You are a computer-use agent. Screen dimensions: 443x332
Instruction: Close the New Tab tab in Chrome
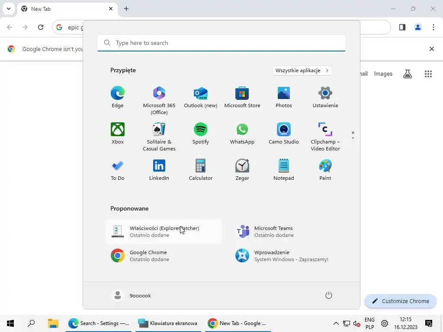coord(111,9)
